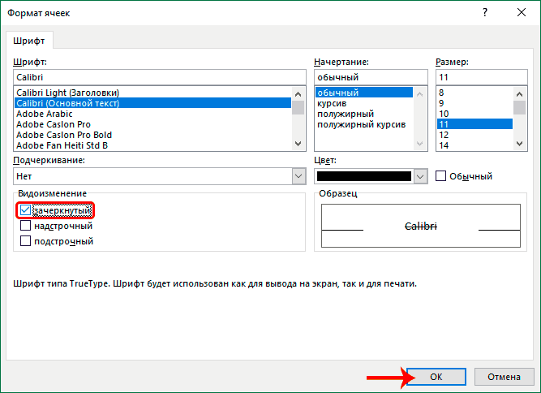The image size is (541, 393).
Task: Click size list scroll up arrow
Action: [520, 94]
